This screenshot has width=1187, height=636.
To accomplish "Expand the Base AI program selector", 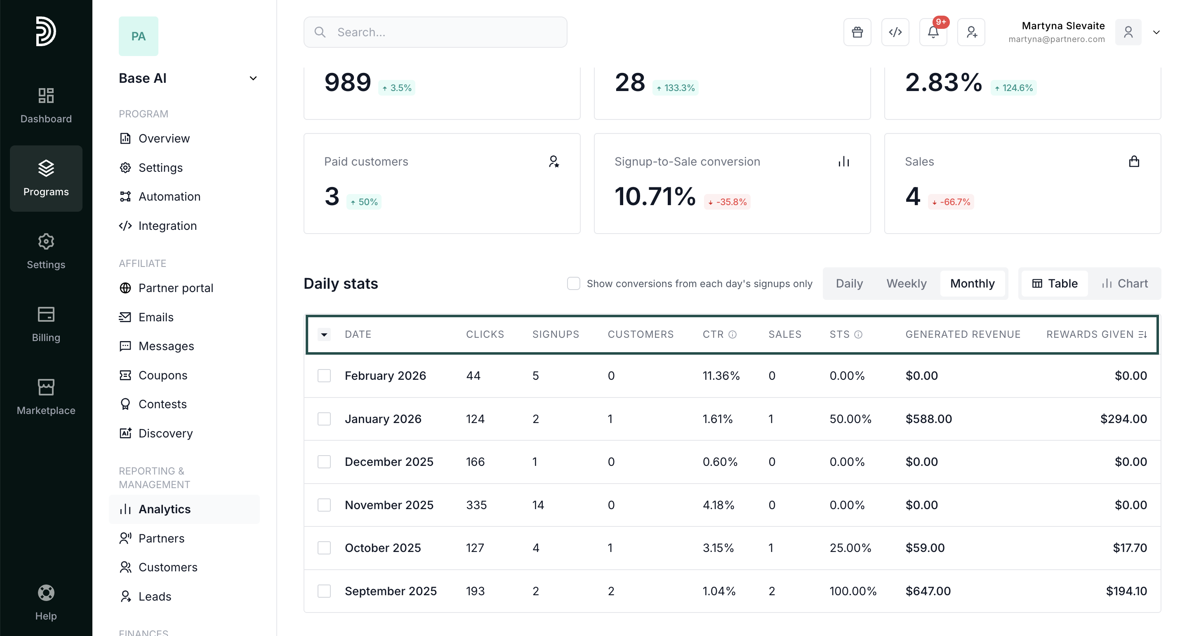I will (253, 78).
